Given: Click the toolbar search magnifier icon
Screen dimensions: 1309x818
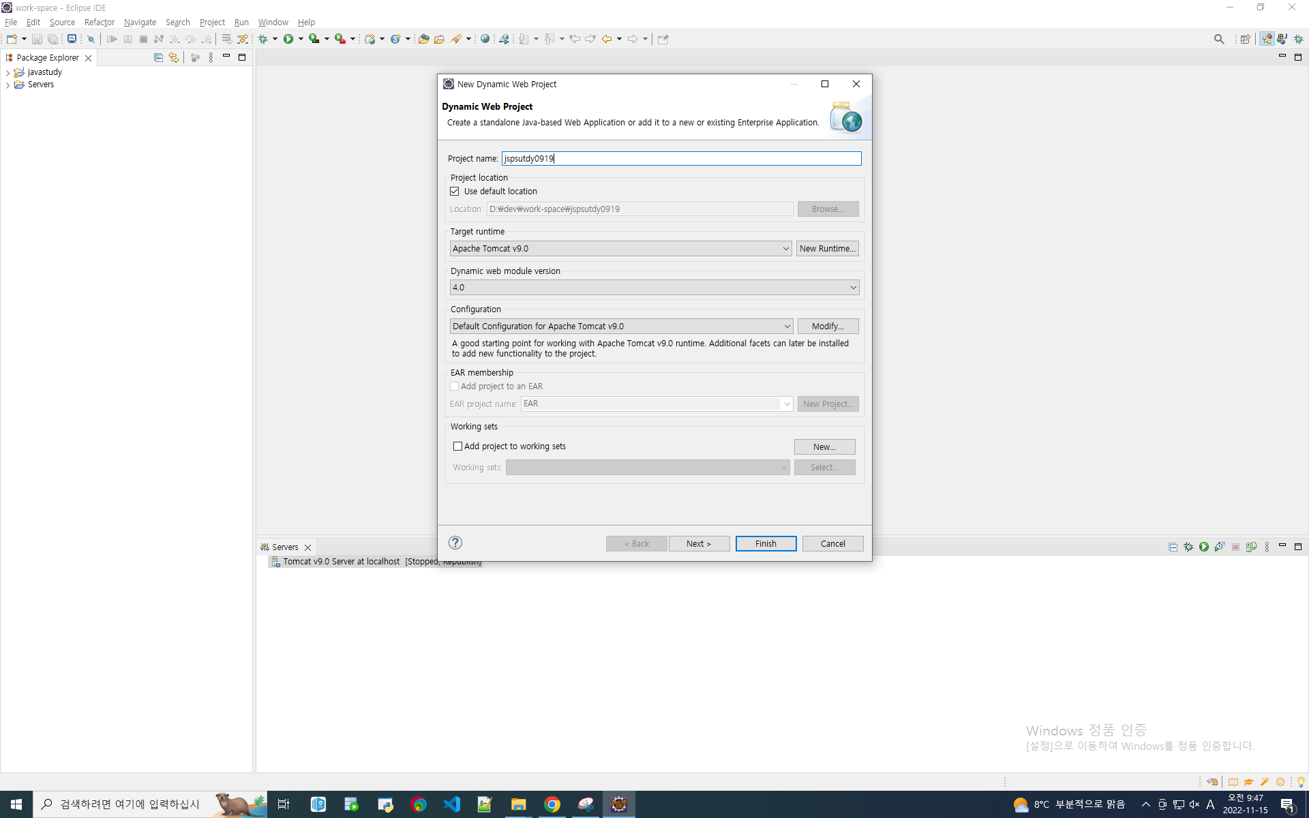Looking at the screenshot, I should point(1219,39).
